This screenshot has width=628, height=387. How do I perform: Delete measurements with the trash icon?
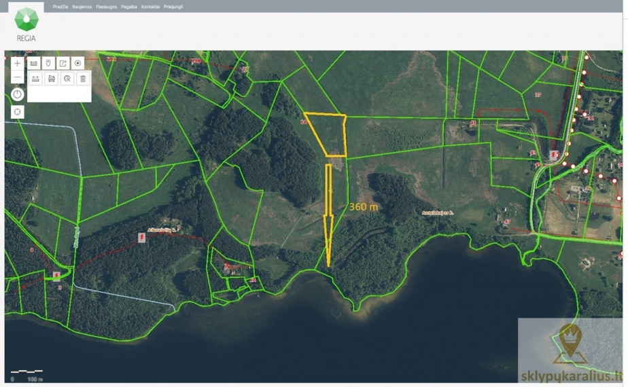[x=83, y=79]
